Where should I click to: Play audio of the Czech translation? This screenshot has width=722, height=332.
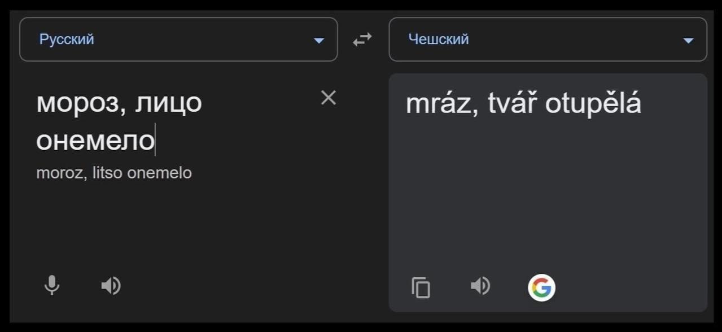480,286
